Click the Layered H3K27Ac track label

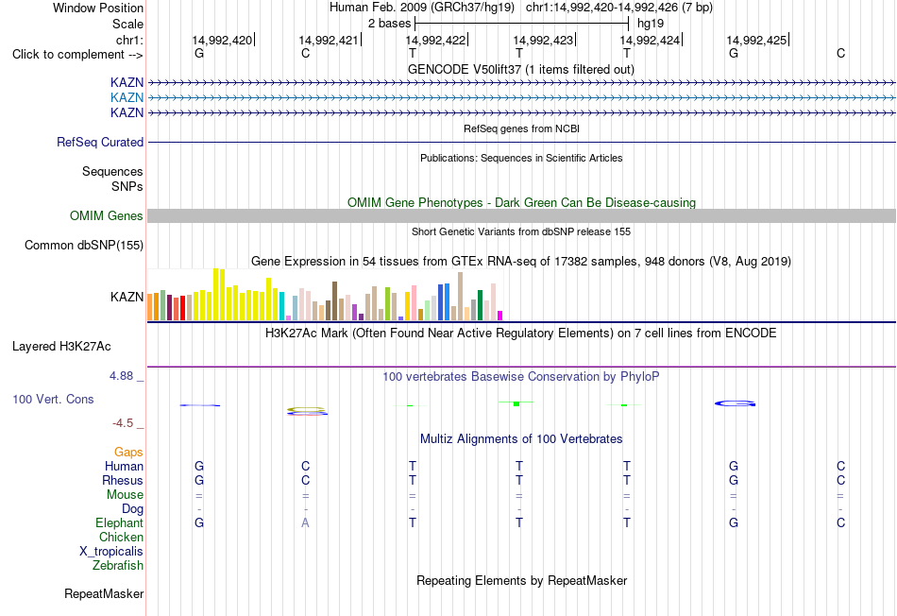[x=61, y=347]
